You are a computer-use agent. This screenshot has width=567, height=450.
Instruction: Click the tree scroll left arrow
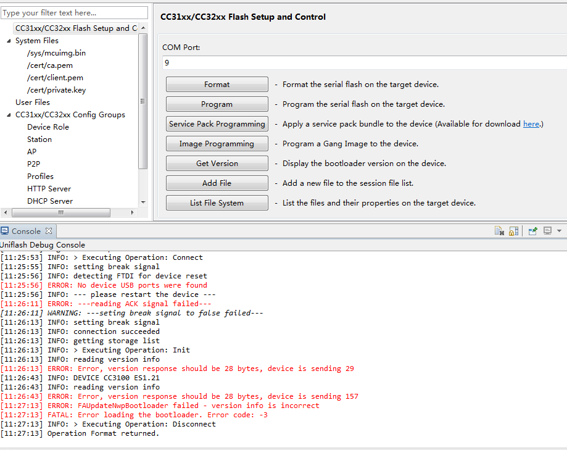(6, 212)
